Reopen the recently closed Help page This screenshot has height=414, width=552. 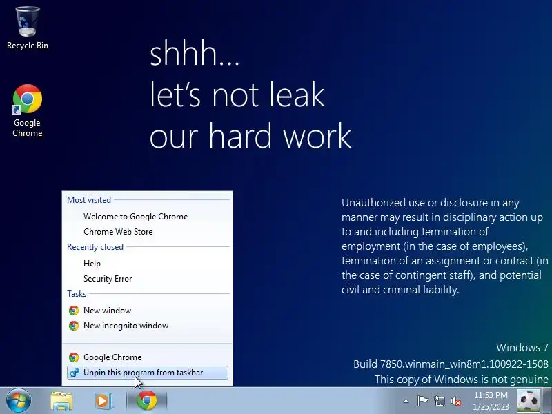click(x=147, y=264)
